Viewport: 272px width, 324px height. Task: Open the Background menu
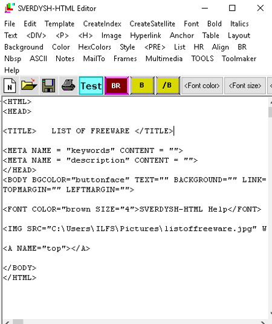coord(24,47)
